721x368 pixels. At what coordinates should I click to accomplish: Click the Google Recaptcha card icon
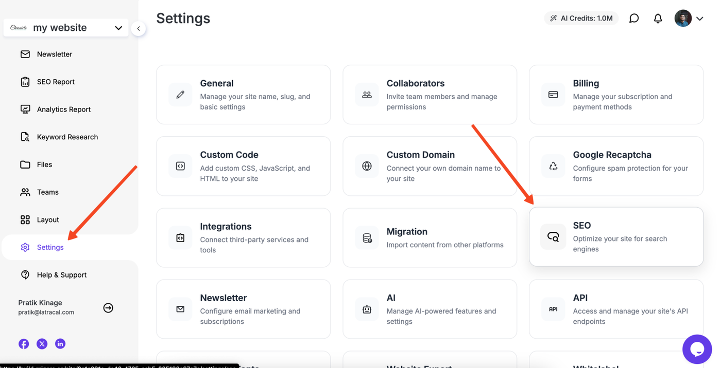pos(553,166)
